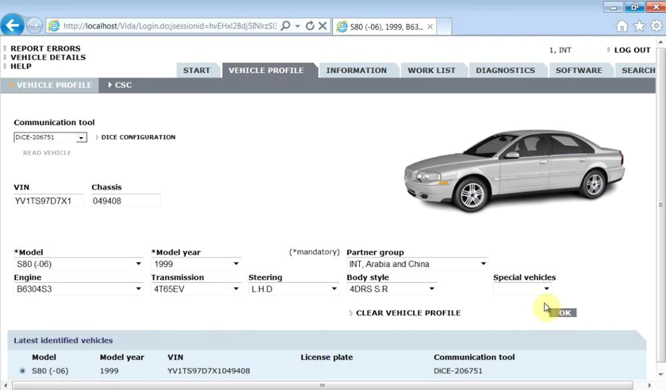Click VIN YV1TS97D7X1049408 in latest vehicles
666x390 pixels.
point(208,371)
